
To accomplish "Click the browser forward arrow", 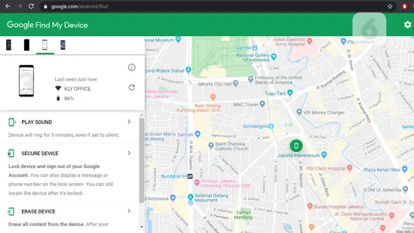I will pos(19,6).
